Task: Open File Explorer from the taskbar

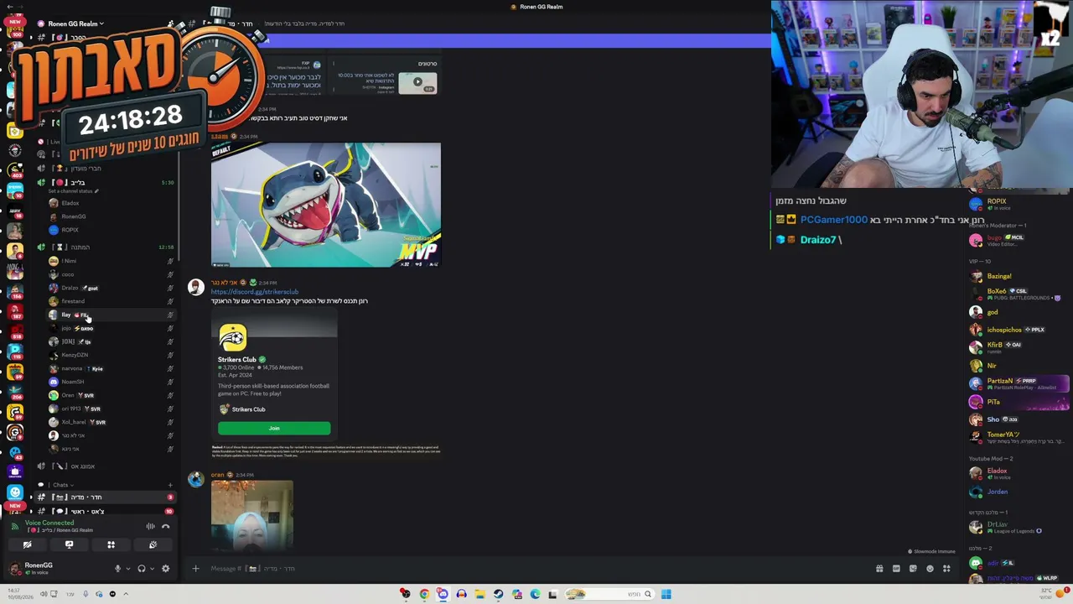Action: click(x=479, y=594)
